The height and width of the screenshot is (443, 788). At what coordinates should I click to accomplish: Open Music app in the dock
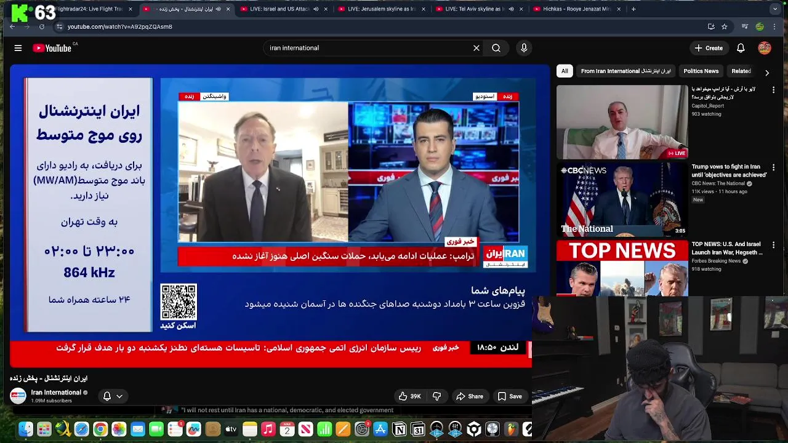tap(268, 429)
